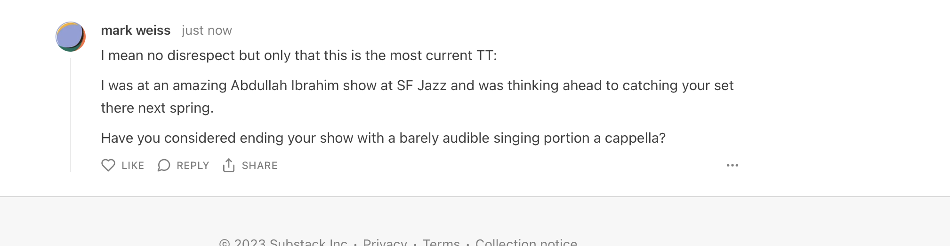Open the Collection notice footer link
Viewport: 950px width, 246px height.
point(526,242)
